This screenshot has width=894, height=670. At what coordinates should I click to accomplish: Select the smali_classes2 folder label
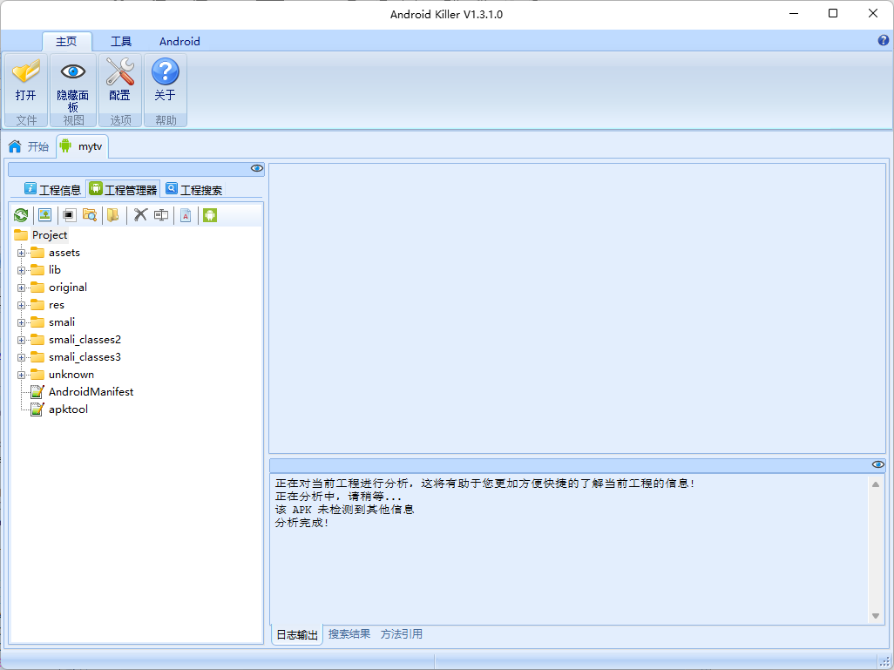(x=85, y=340)
